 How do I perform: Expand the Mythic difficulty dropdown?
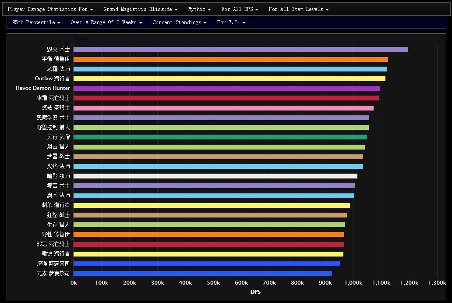pyautogui.click(x=199, y=9)
